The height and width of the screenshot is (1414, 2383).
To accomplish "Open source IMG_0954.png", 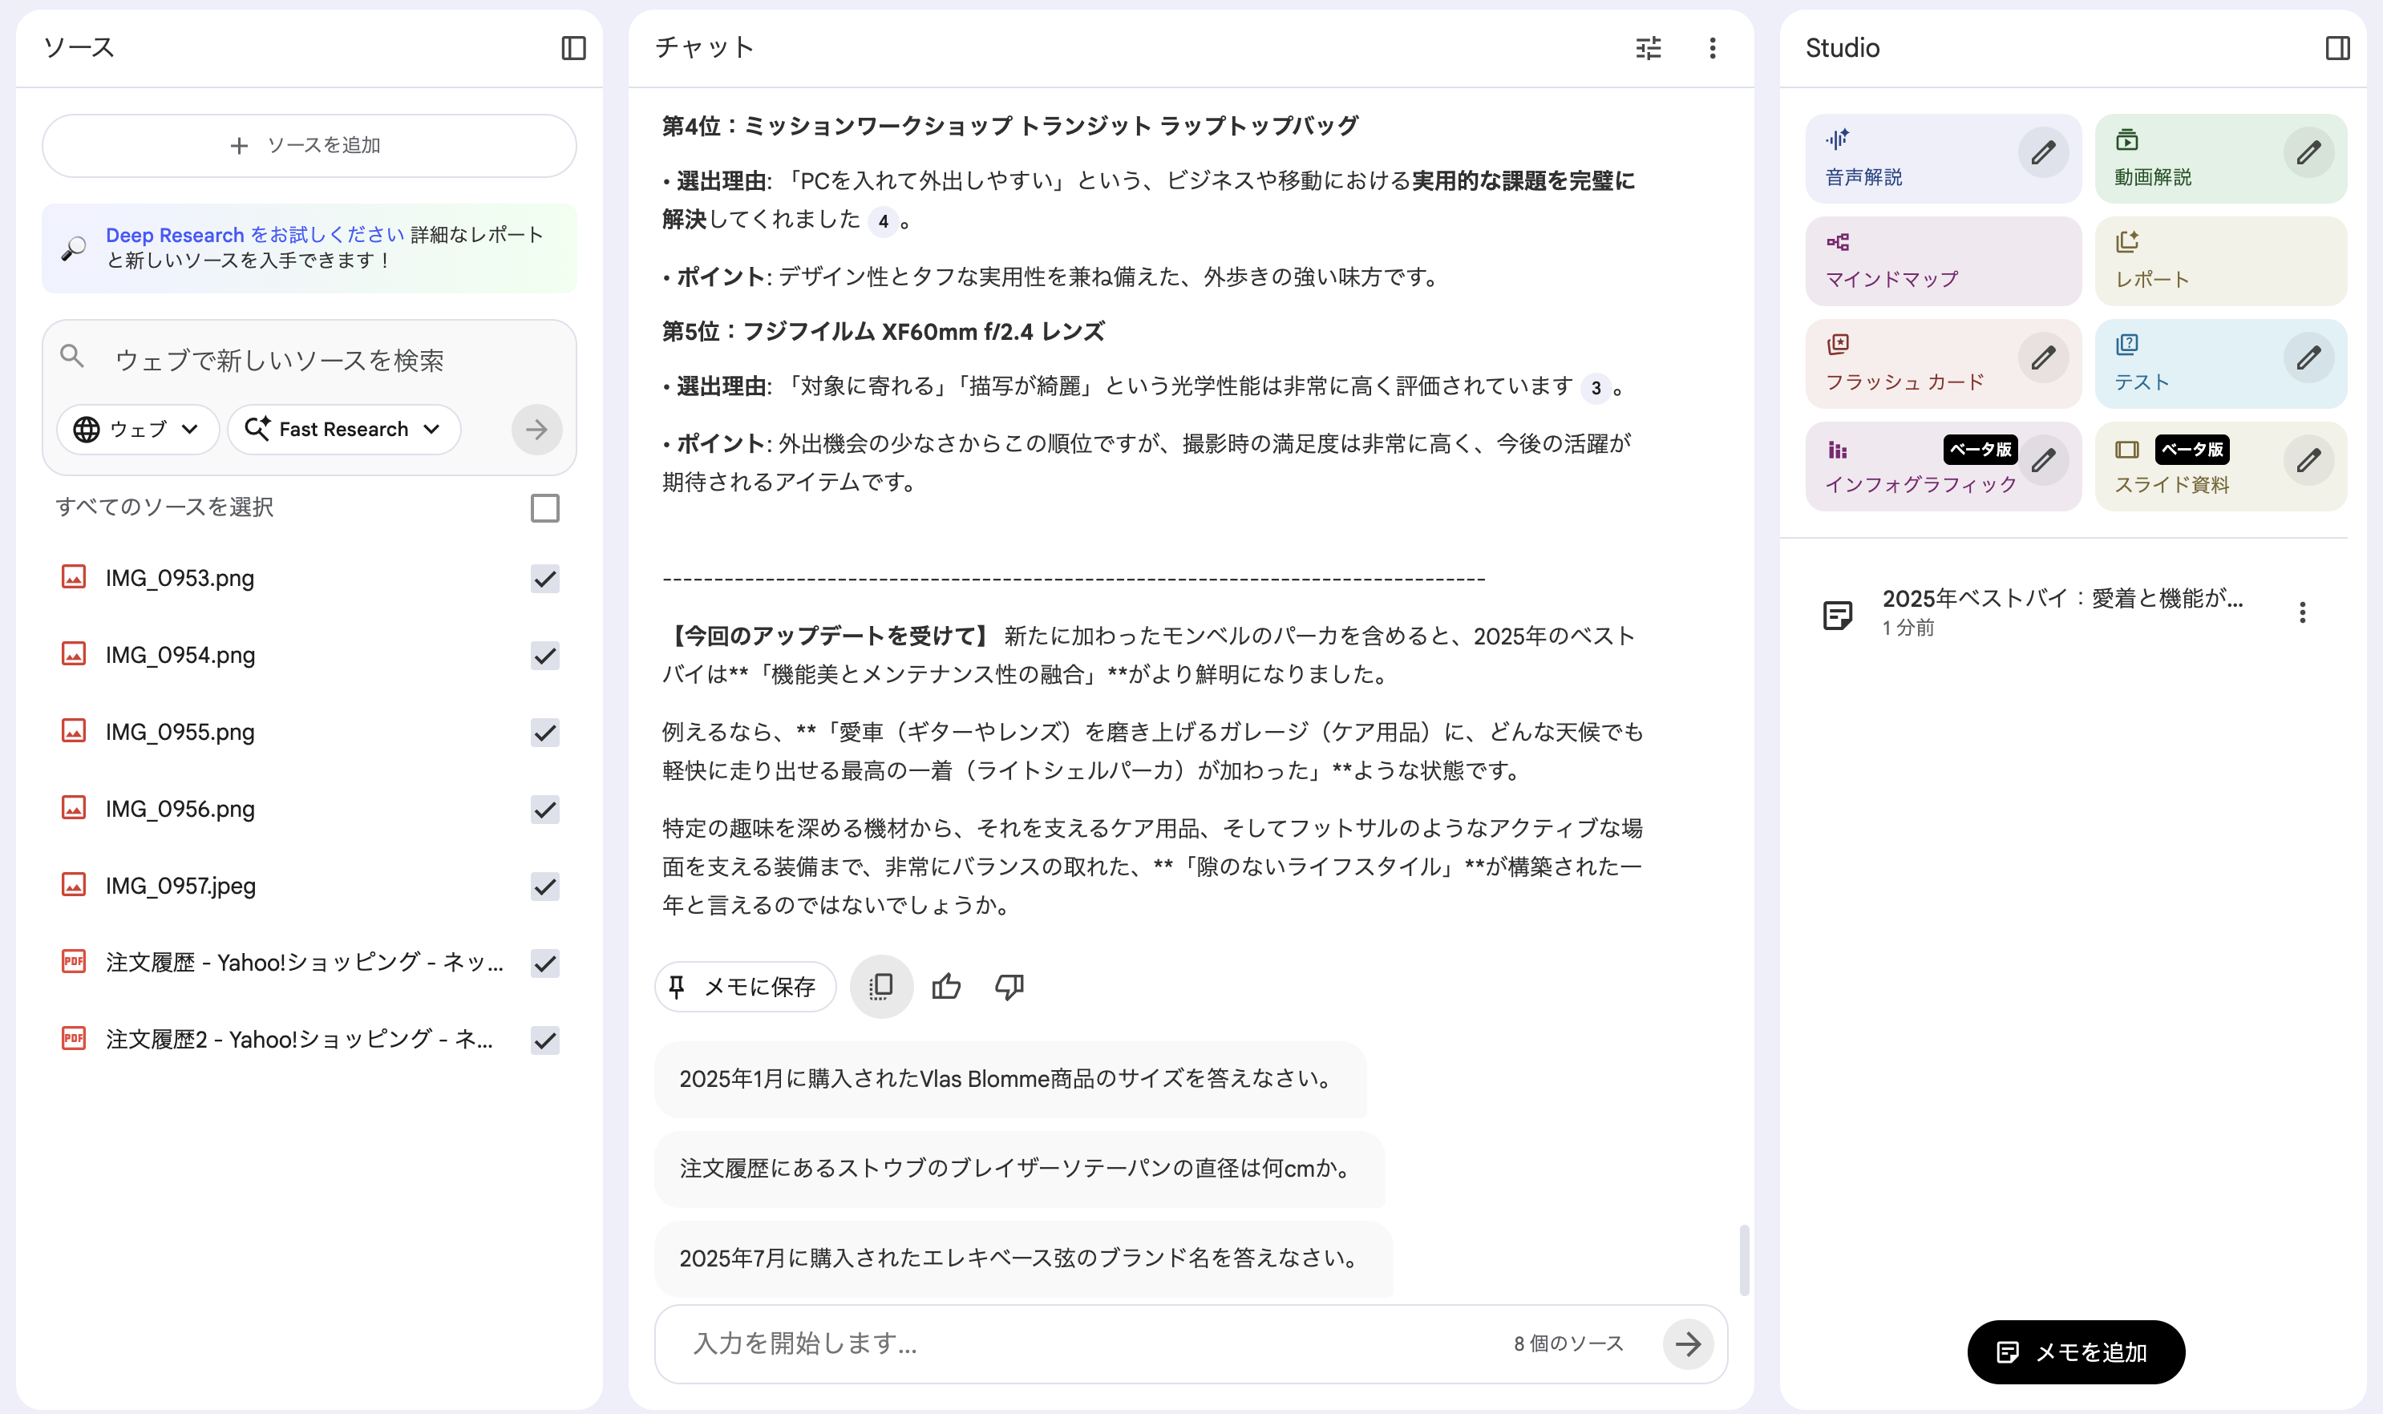I will [180, 655].
